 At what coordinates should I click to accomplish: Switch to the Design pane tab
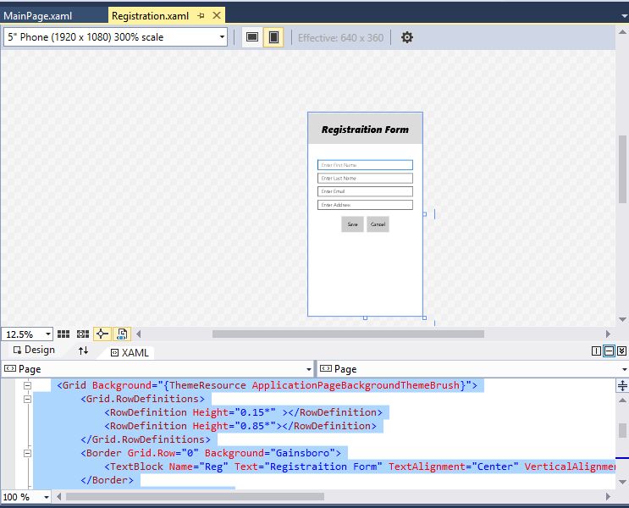pos(34,351)
